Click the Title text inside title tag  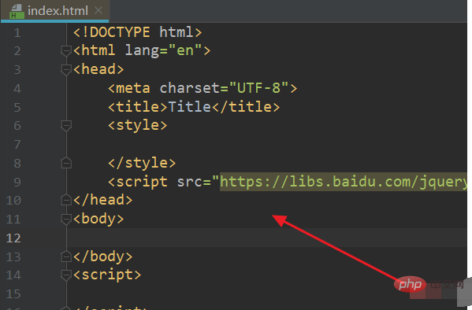coord(189,107)
